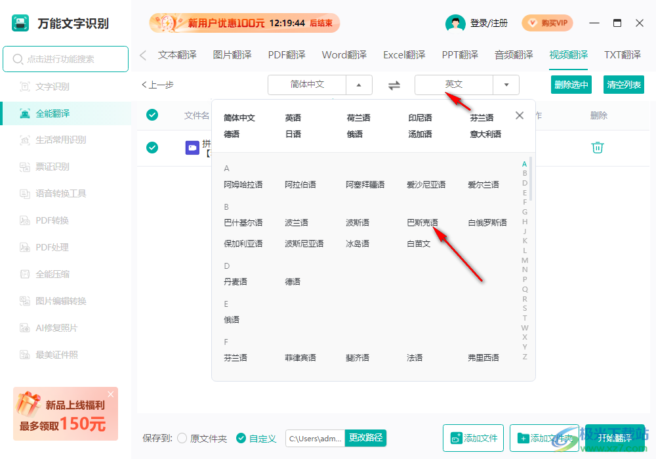The height and width of the screenshot is (459, 656).
Task: Click 添加文件 button
Action: tap(473, 437)
